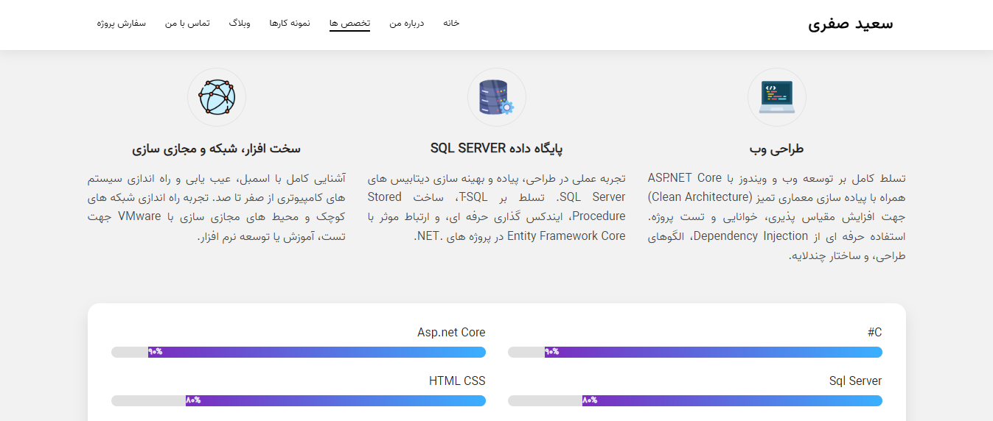Click the Asp.net Core skill label
Screen dimensions: 993x421
tap(451, 333)
